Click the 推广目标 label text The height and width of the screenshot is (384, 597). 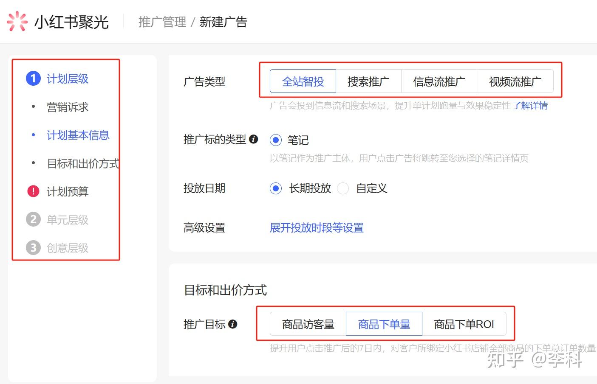point(204,325)
